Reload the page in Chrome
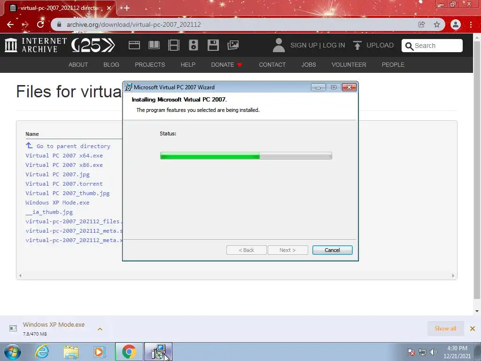 tap(40, 24)
